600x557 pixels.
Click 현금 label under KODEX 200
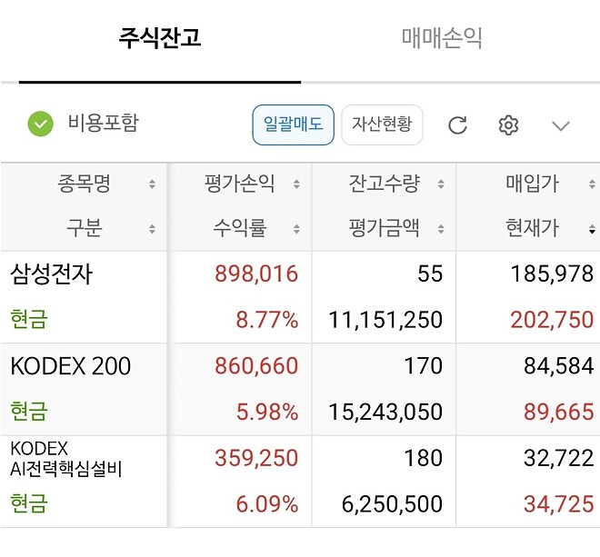pos(29,412)
